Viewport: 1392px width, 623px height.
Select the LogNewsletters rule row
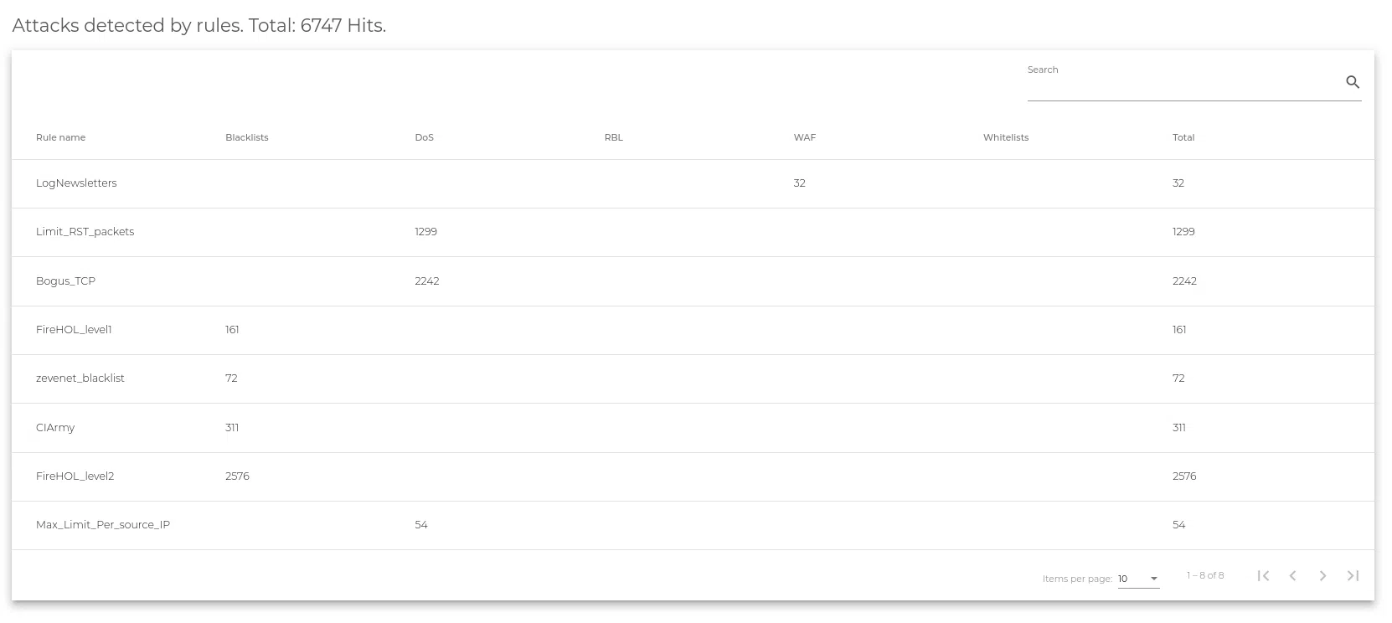(x=76, y=183)
